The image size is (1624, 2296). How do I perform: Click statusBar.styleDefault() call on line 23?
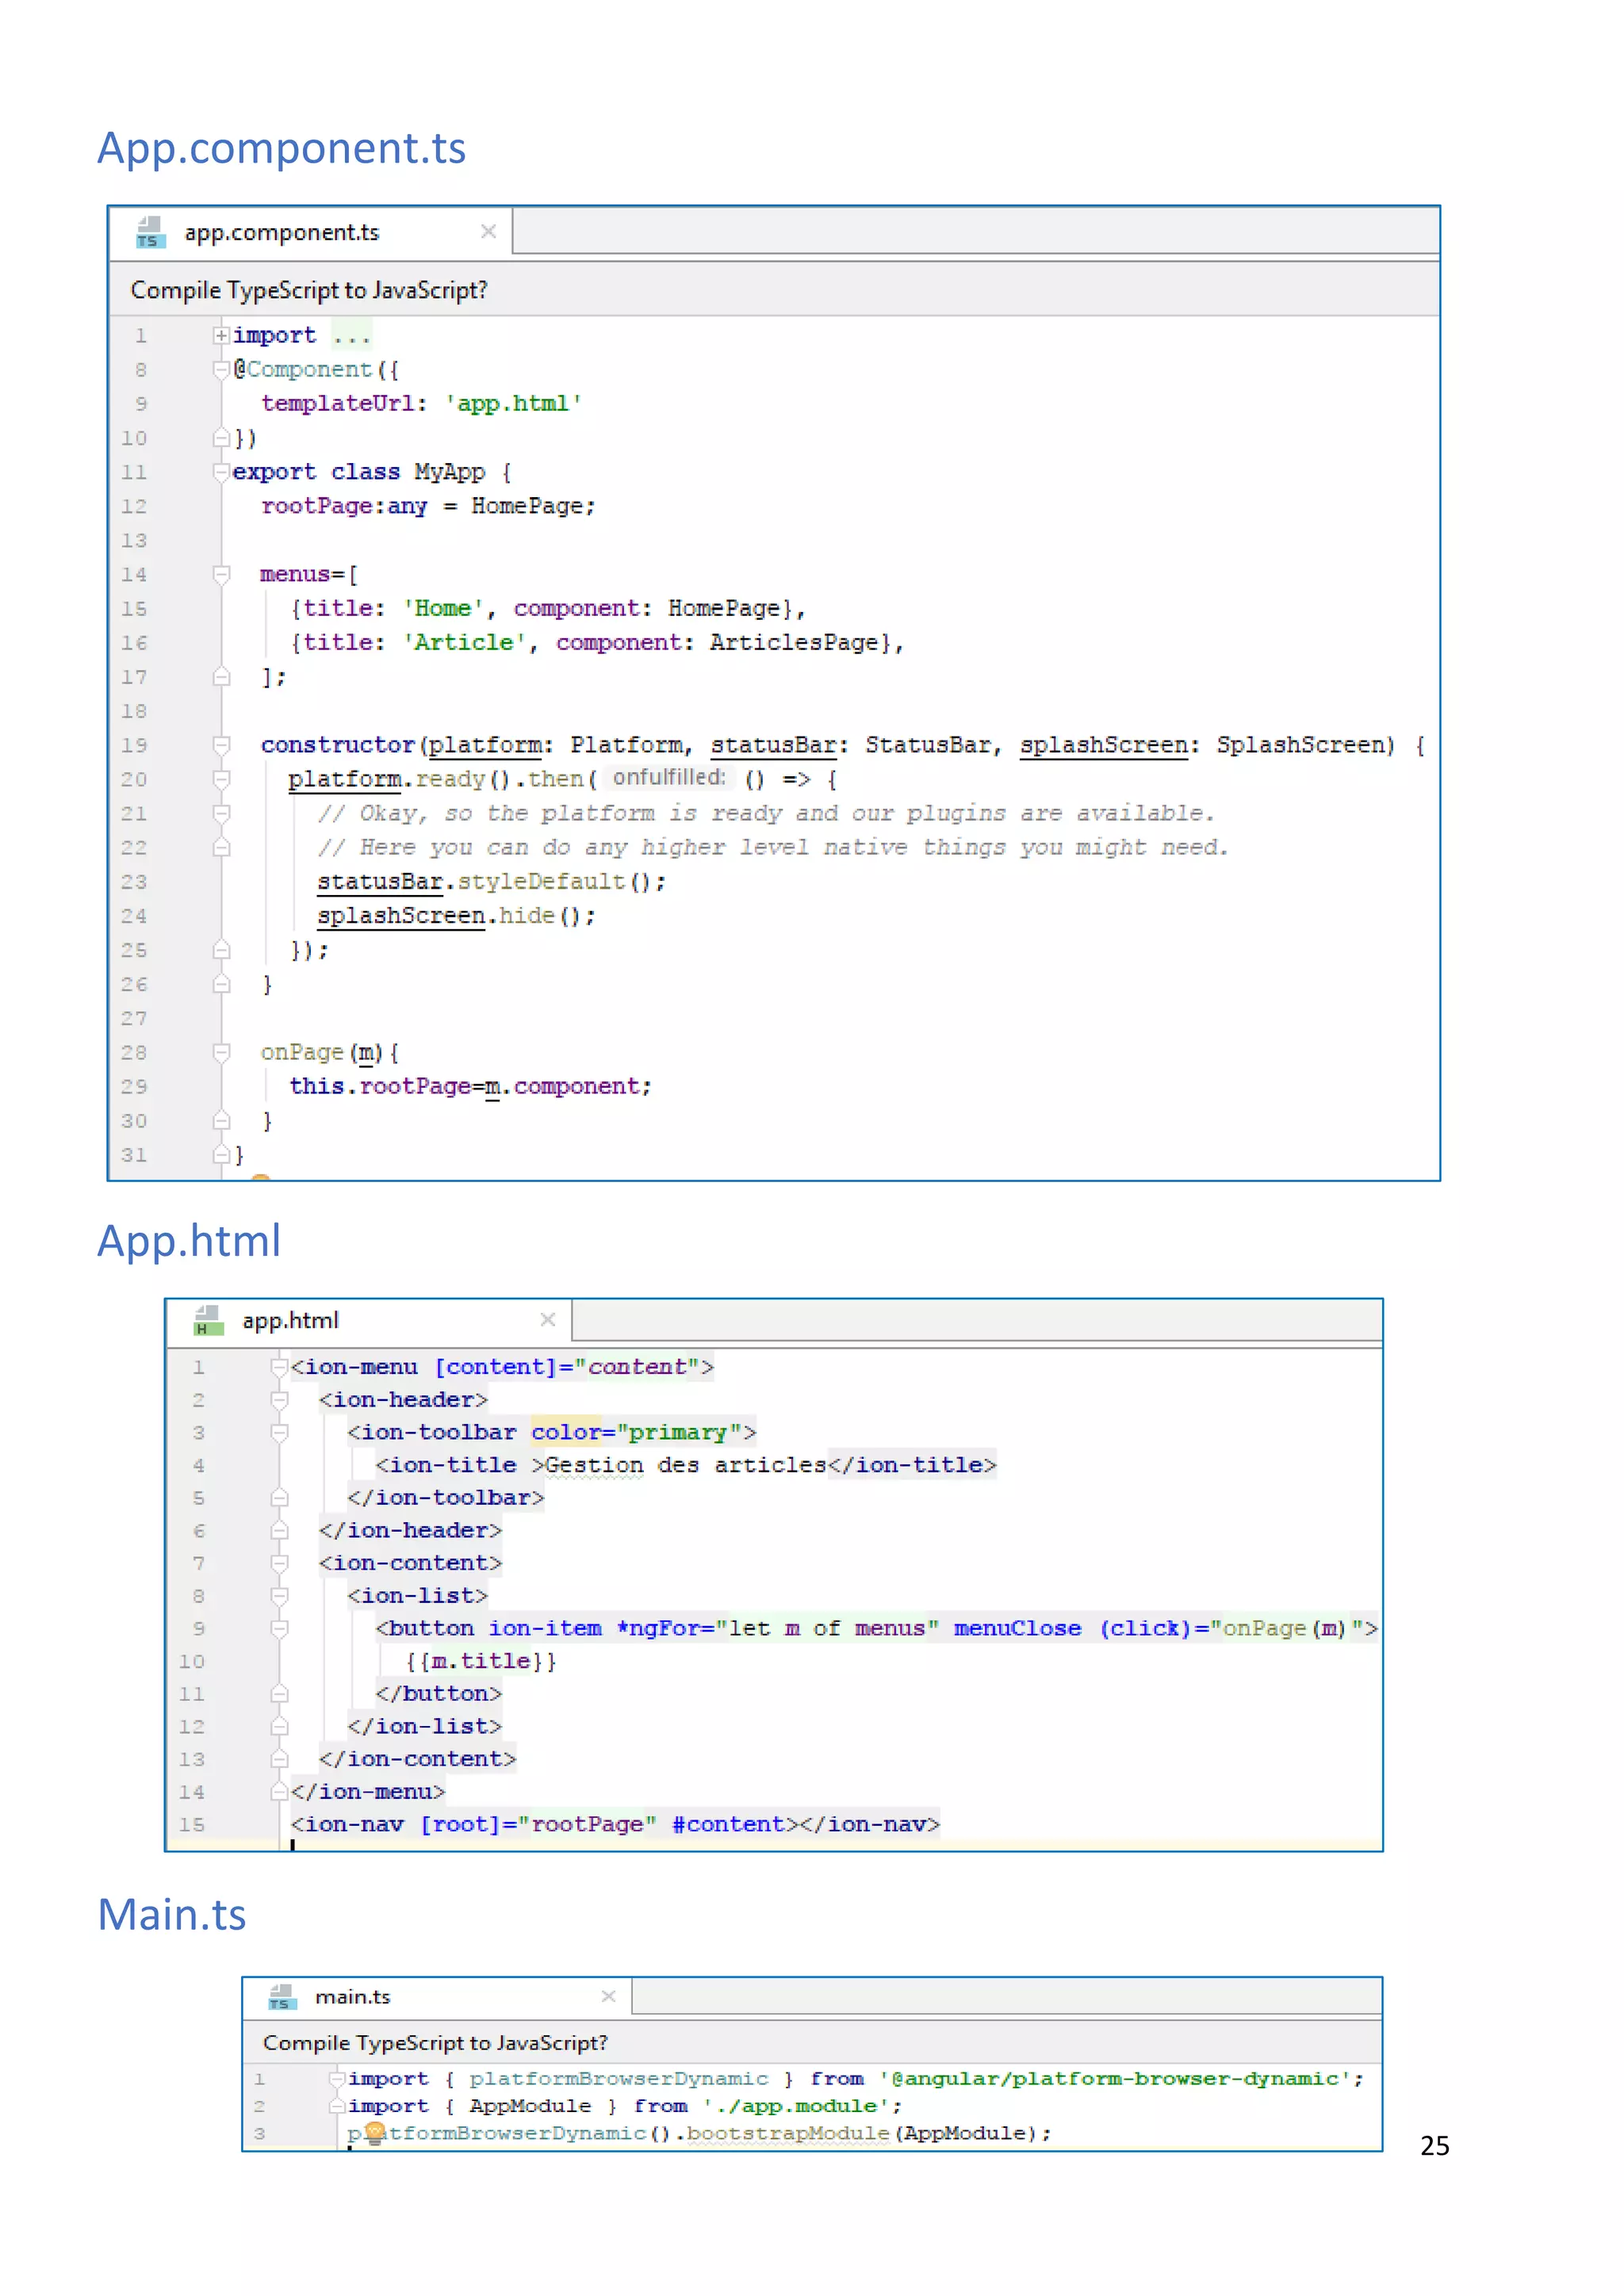coord(491,882)
